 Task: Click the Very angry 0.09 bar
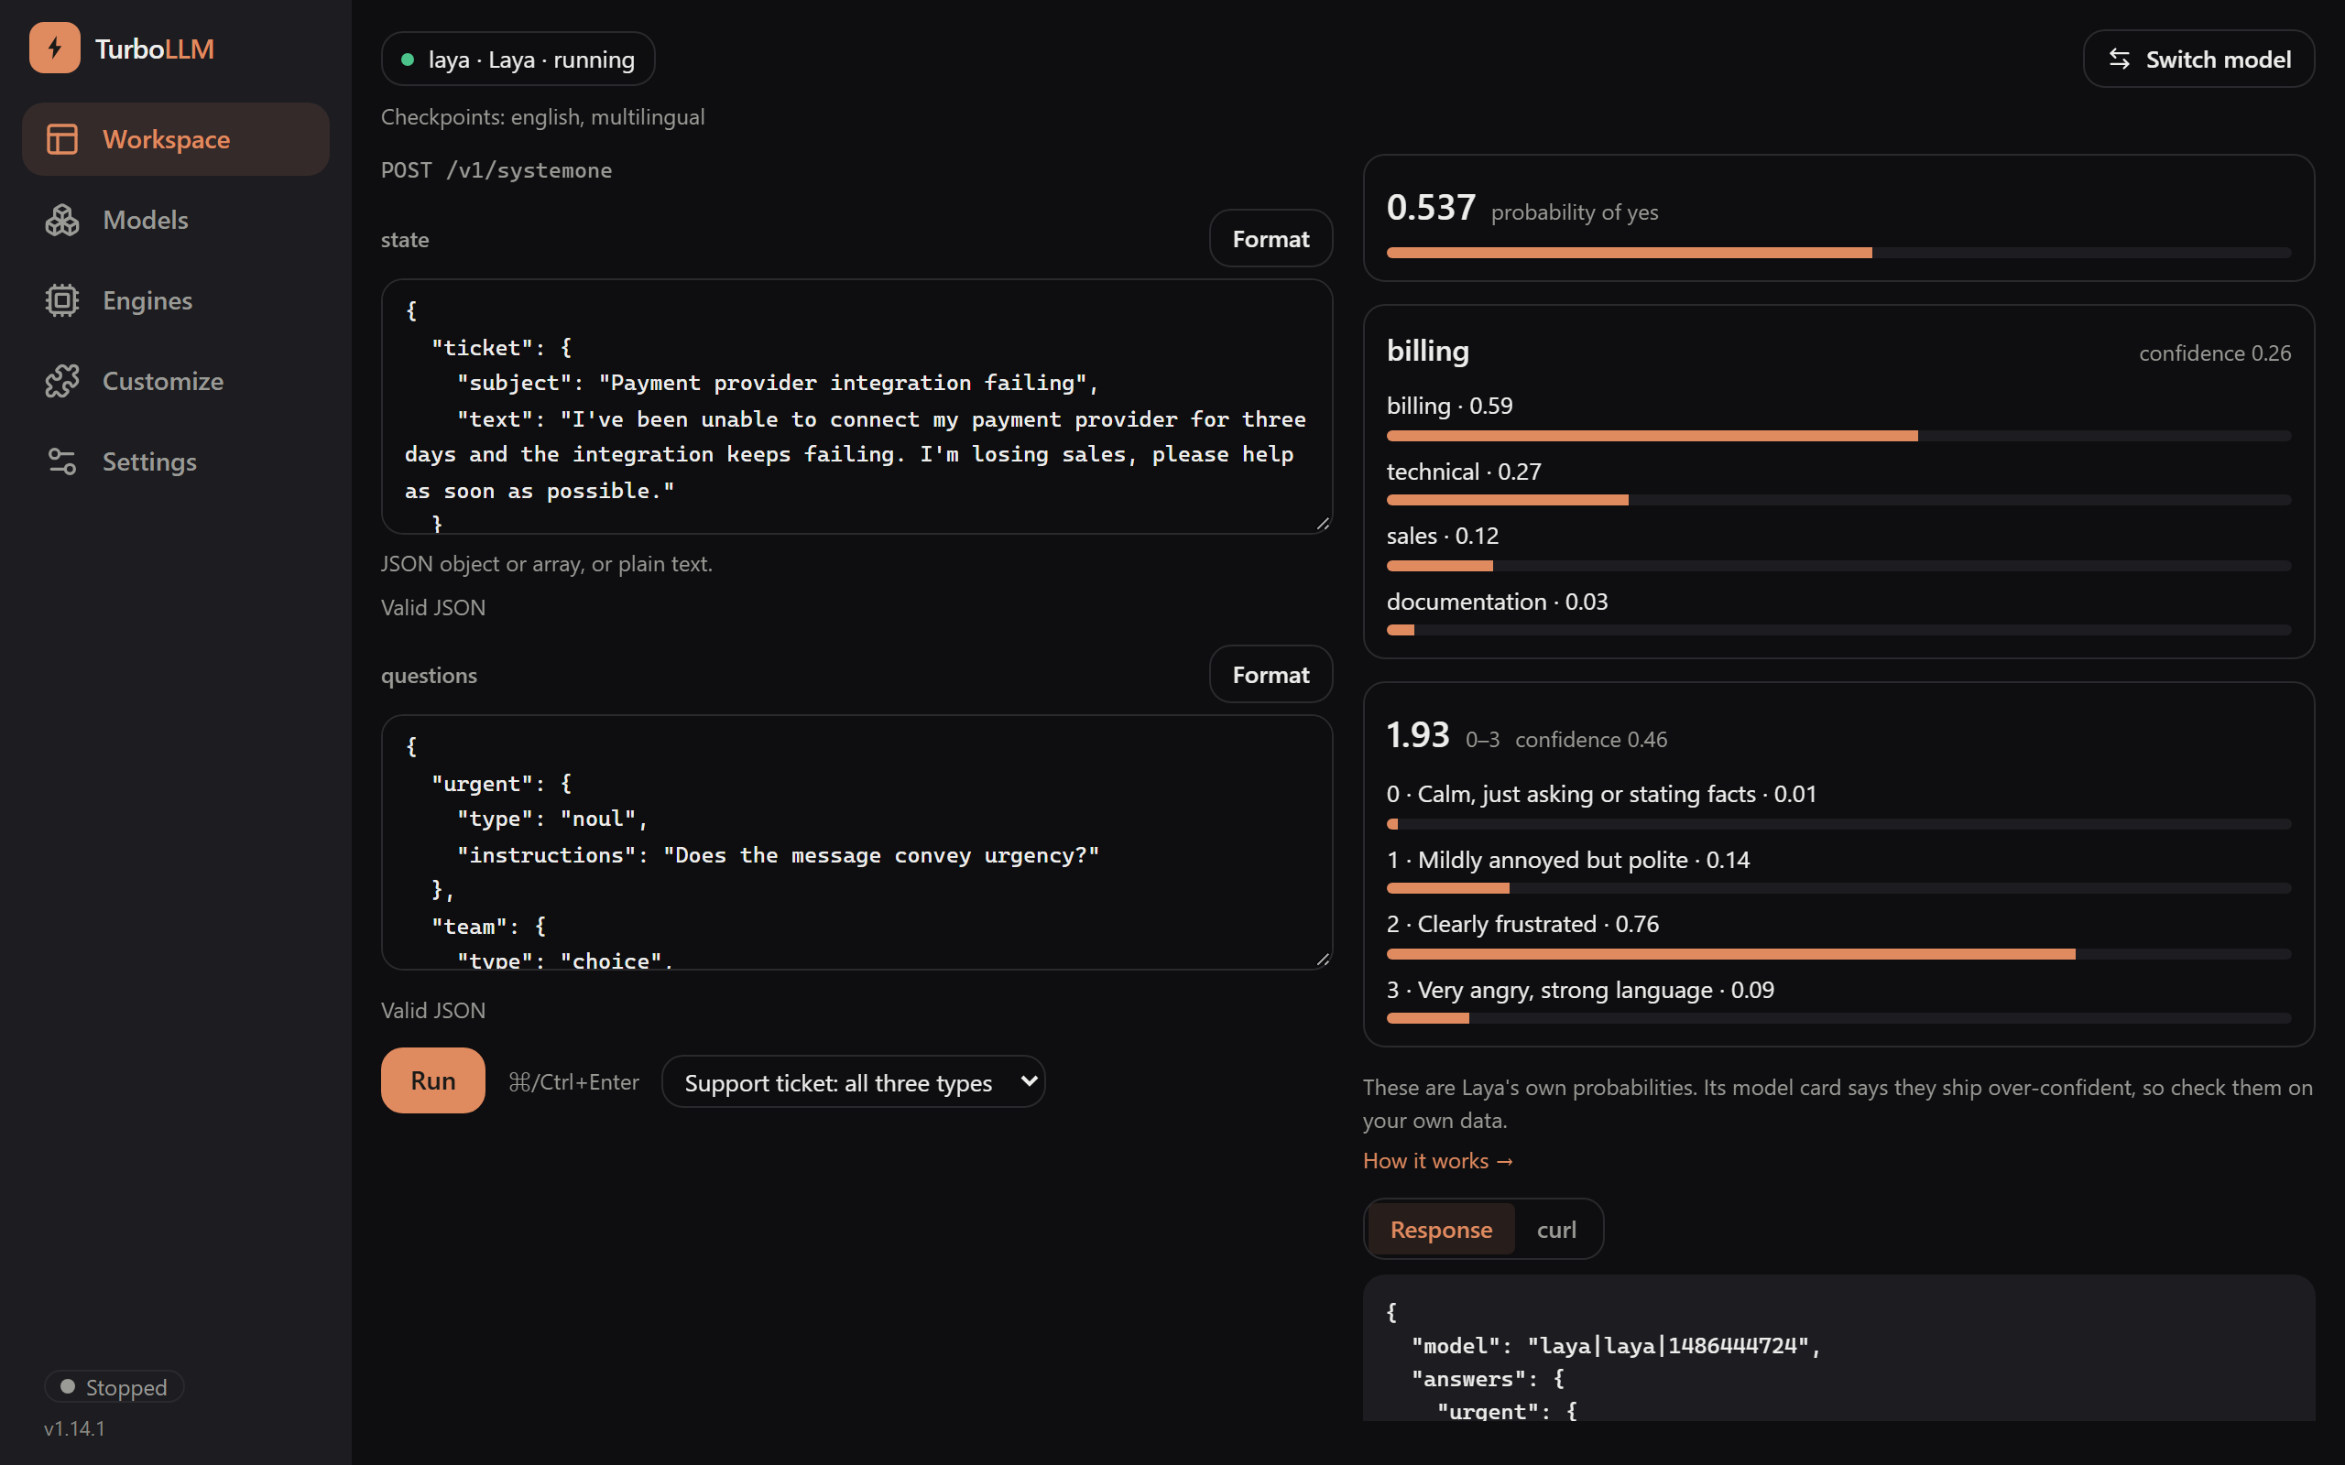(1838, 1018)
